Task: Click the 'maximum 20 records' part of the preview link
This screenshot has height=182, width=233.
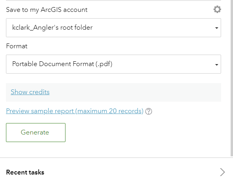Action: [110, 111]
